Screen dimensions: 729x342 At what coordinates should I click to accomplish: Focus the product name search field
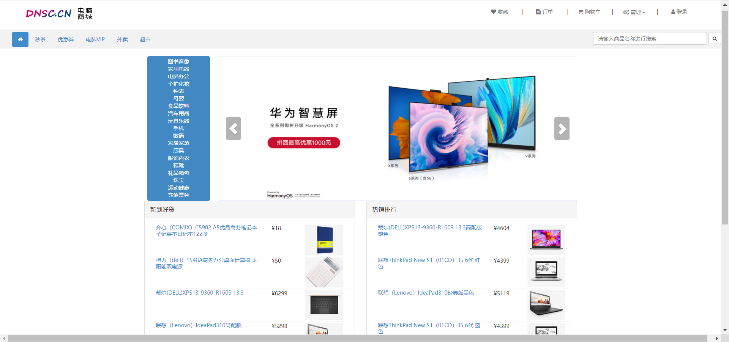pyautogui.click(x=650, y=39)
